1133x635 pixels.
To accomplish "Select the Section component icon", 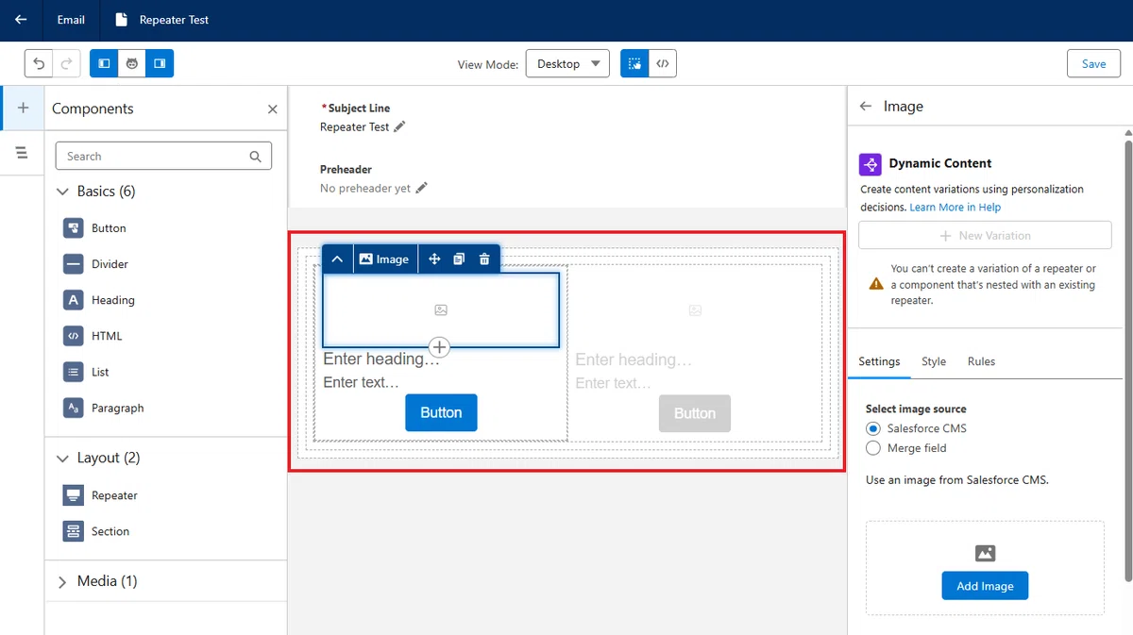I will [x=74, y=531].
